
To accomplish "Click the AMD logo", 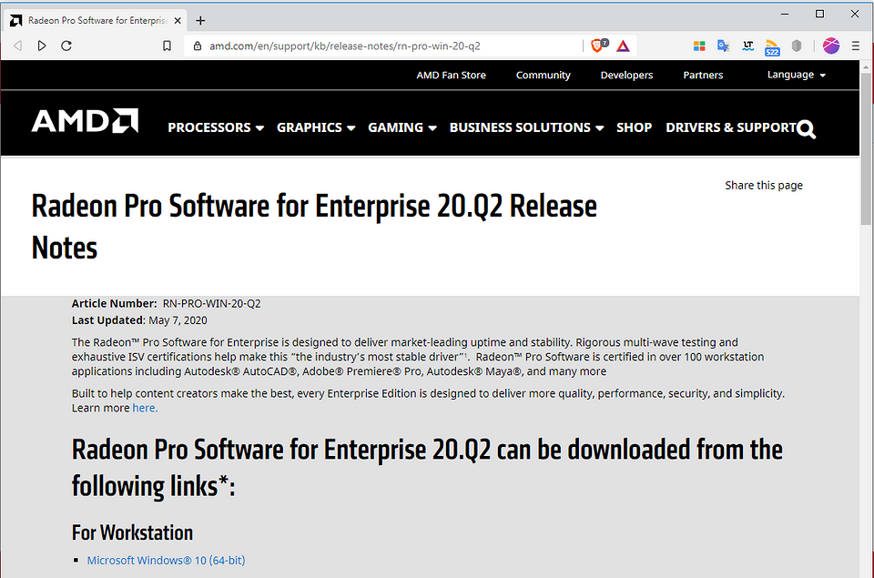I will pos(85,122).
